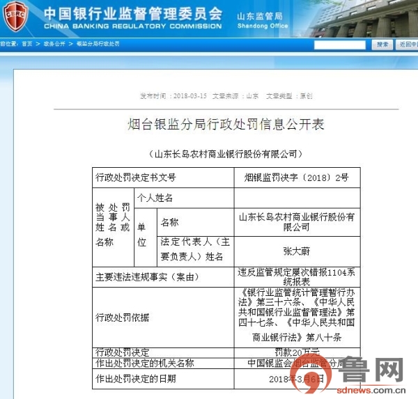This screenshot has width=418, height=399.
Task: Open the 政务公开 breadcrumb link
Action: click(54, 44)
